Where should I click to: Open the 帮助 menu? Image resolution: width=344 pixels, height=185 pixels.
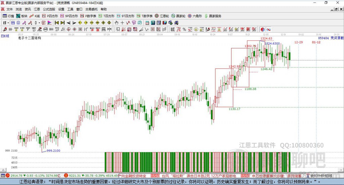tap(103, 9)
